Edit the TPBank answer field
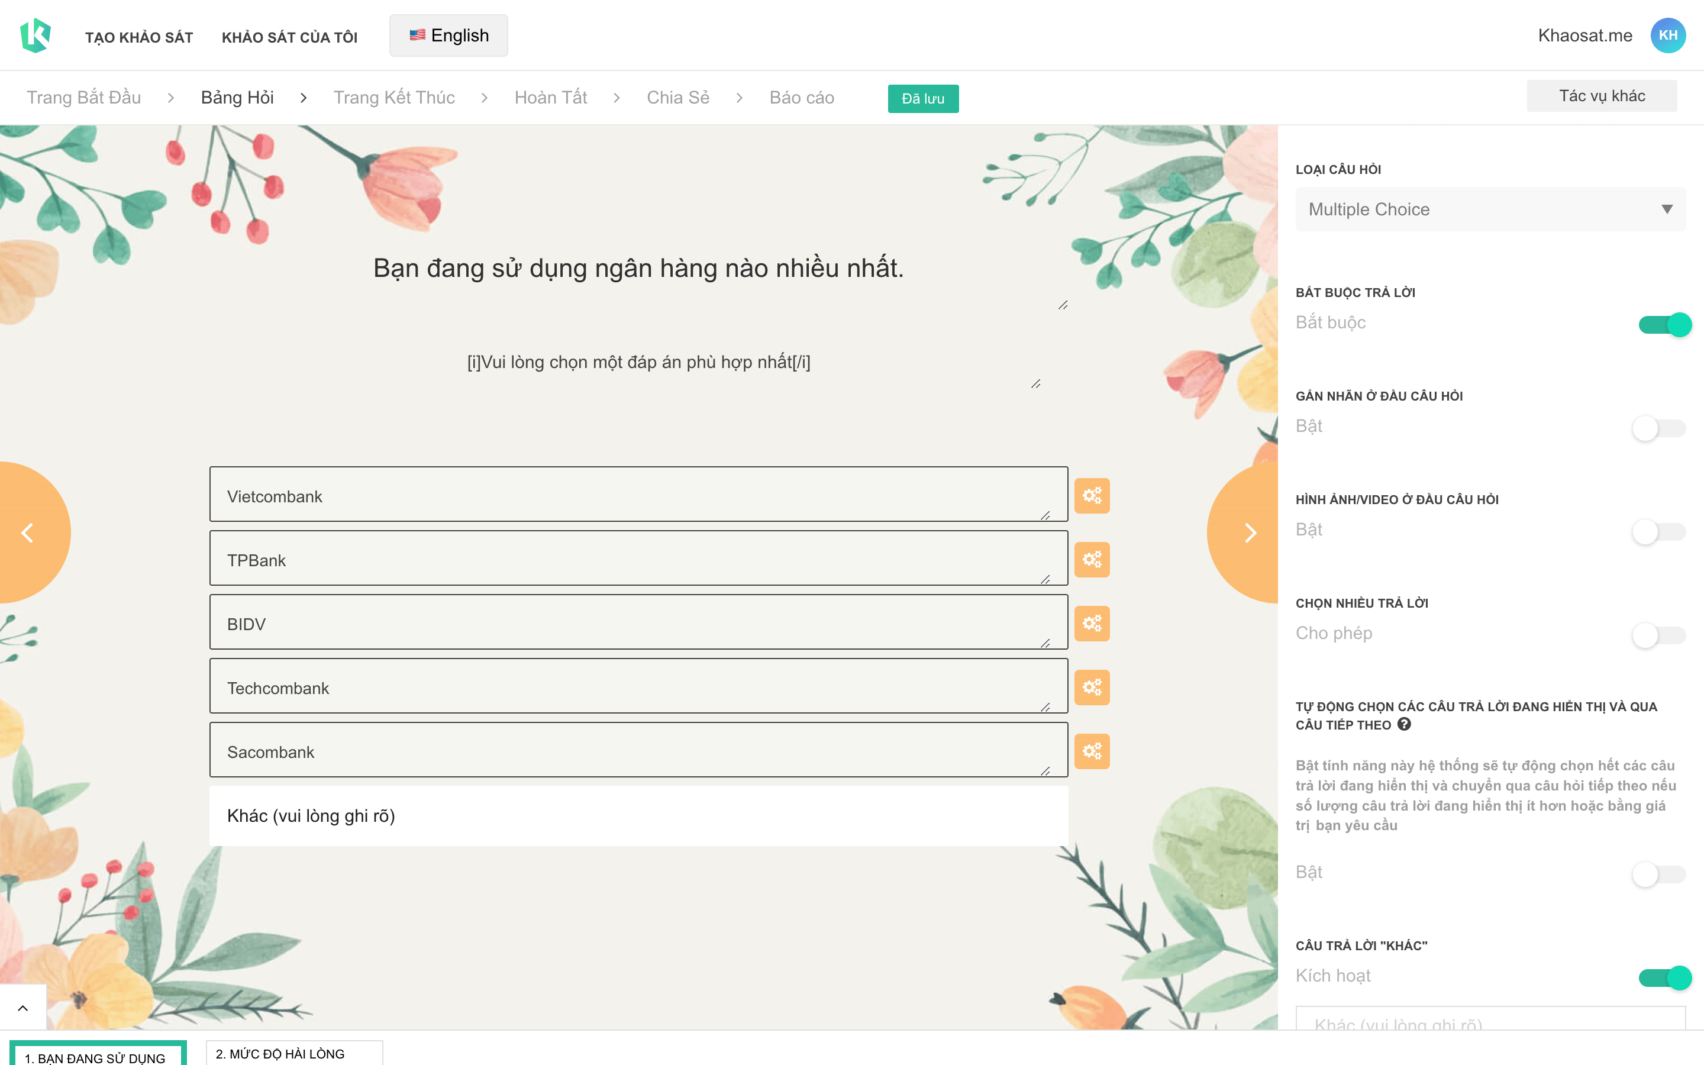Viewport: 1704px width, 1065px height. pos(638,559)
